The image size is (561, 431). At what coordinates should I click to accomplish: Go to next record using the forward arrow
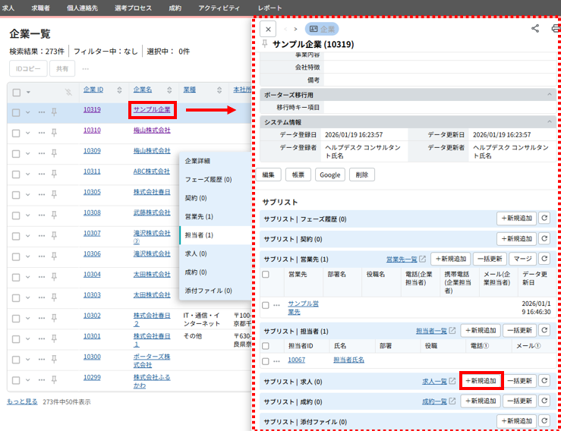point(295,29)
